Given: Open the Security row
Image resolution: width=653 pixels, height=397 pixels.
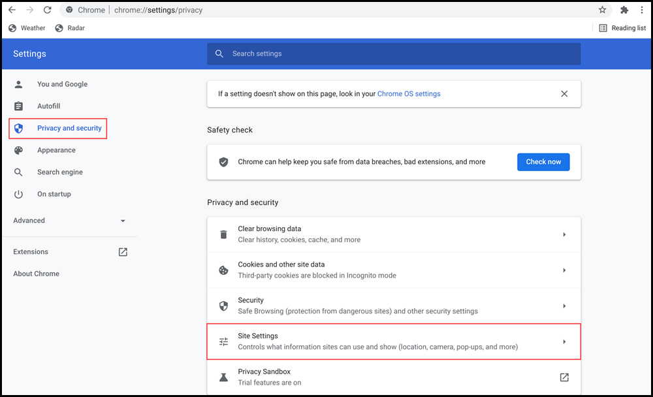Looking at the screenshot, I should click(394, 306).
